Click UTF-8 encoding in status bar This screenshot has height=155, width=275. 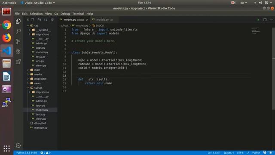click(x=240, y=153)
